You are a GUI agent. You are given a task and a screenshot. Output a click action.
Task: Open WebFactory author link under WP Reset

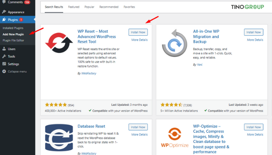coord(89,73)
